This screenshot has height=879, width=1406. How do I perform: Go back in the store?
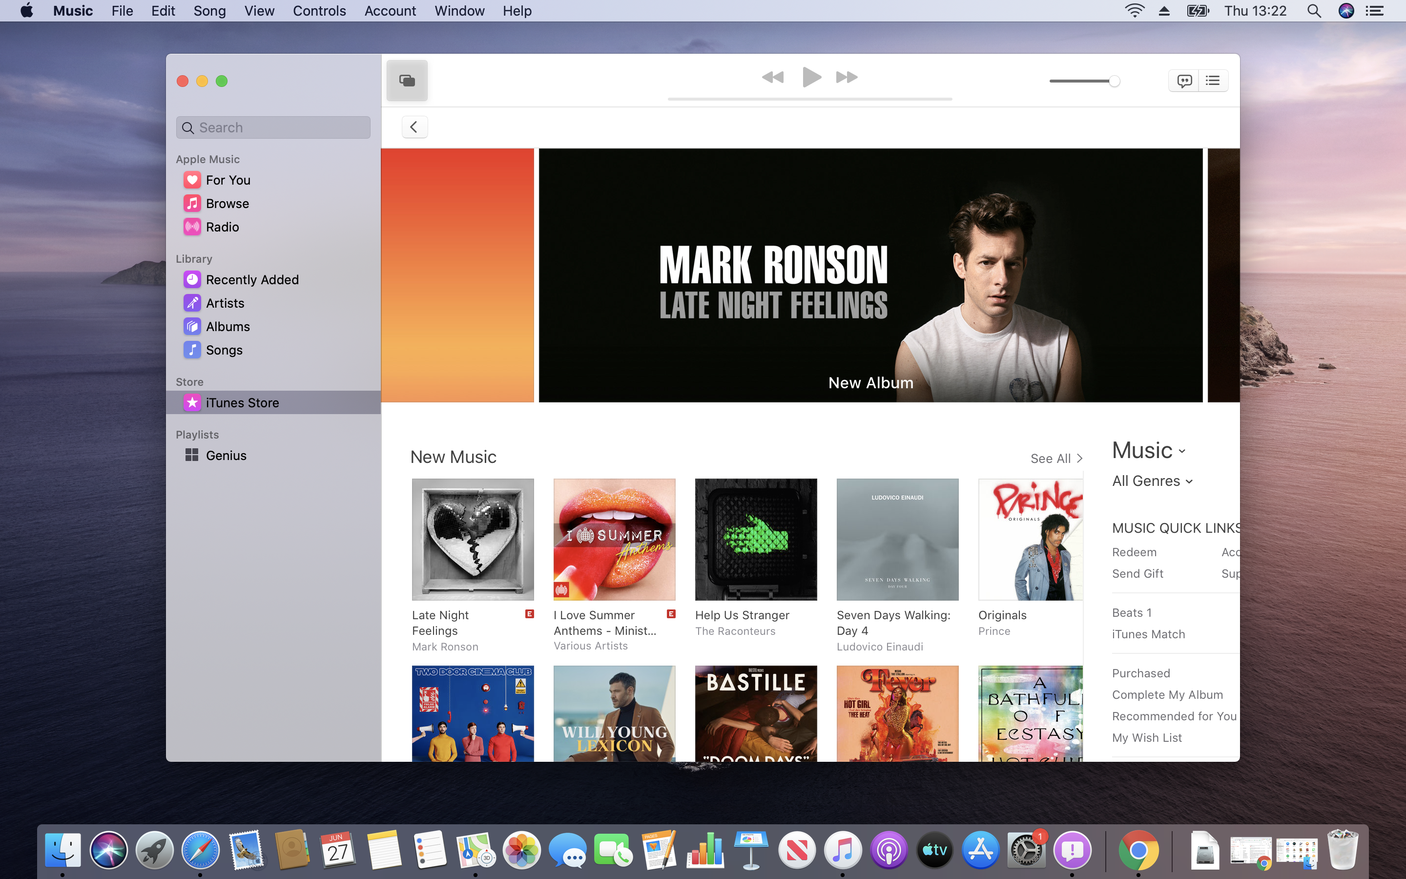coord(414,127)
